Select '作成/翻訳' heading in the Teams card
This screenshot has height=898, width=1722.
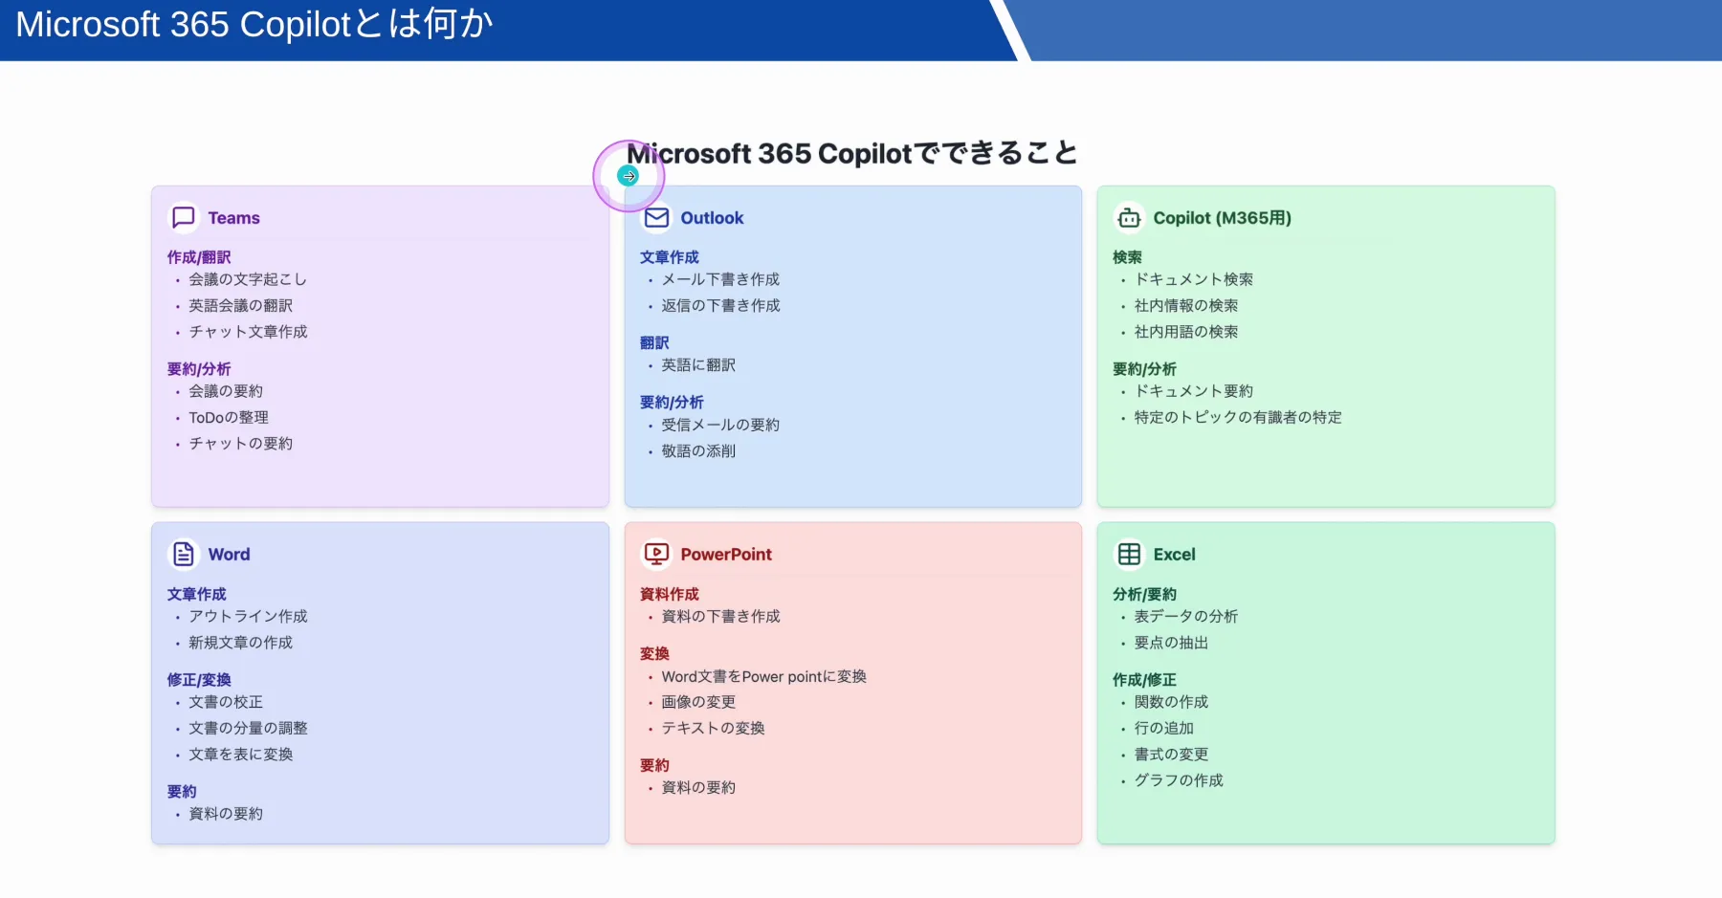[x=199, y=257]
